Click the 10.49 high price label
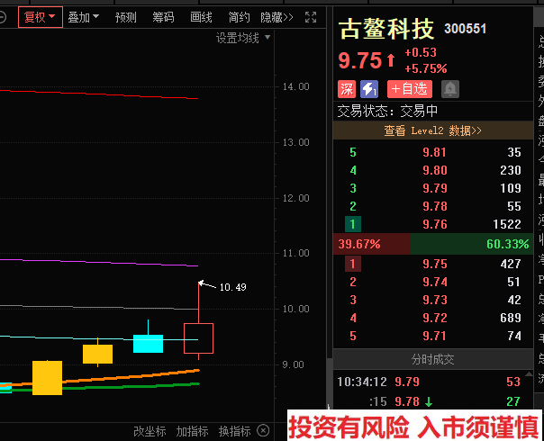The image size is (544, 441). [232, 287]
